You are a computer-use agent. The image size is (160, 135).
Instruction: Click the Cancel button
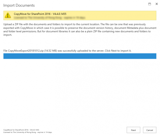150,130
